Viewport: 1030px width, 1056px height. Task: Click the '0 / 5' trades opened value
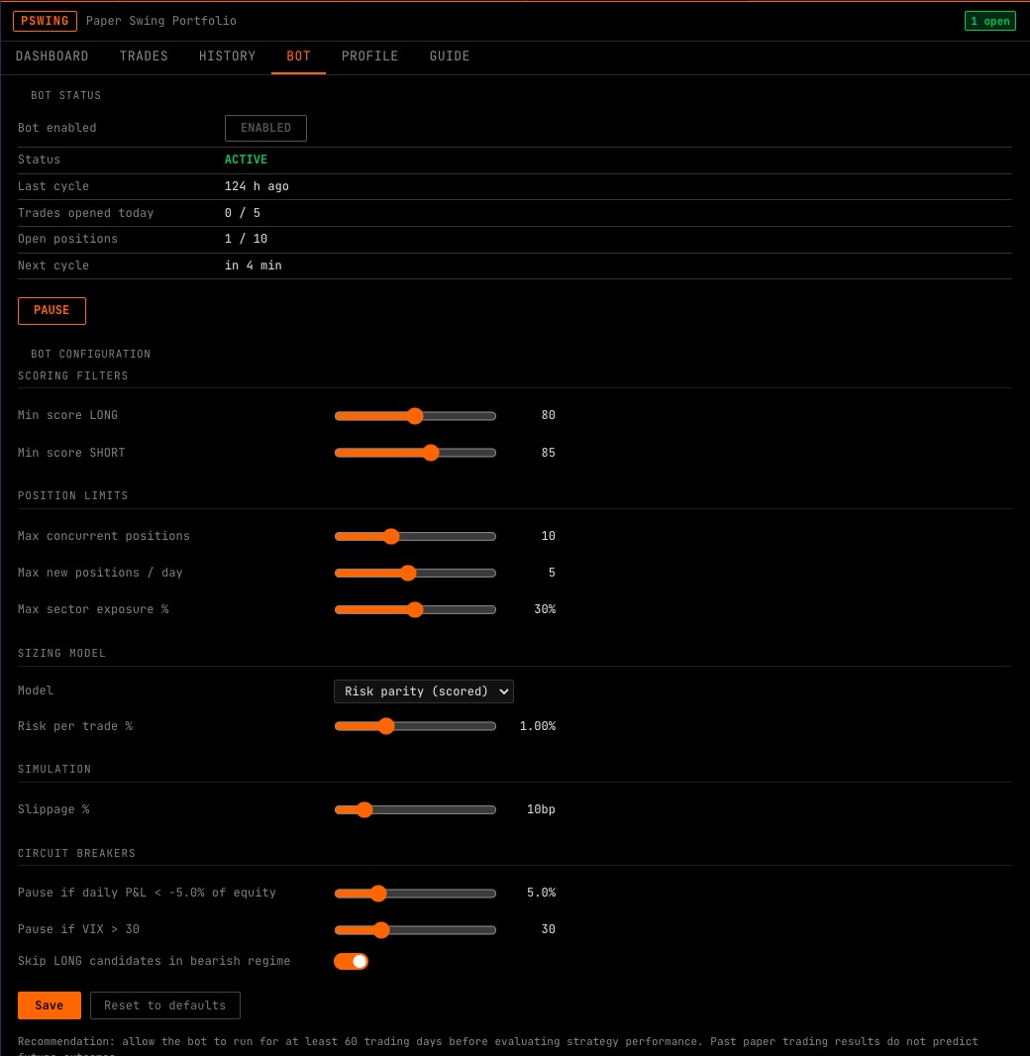point(243,213)
